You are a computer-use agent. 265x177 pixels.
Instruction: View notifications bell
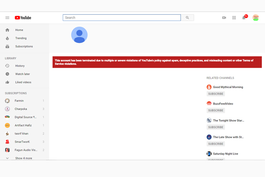pos(244,18)
